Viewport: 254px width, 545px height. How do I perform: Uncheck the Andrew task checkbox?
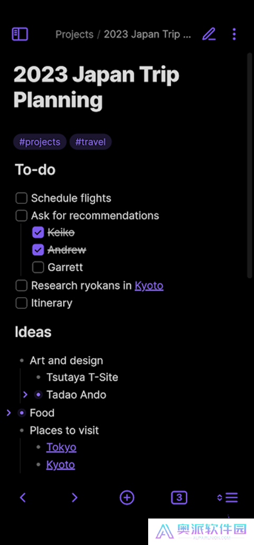tap(38, 250)
